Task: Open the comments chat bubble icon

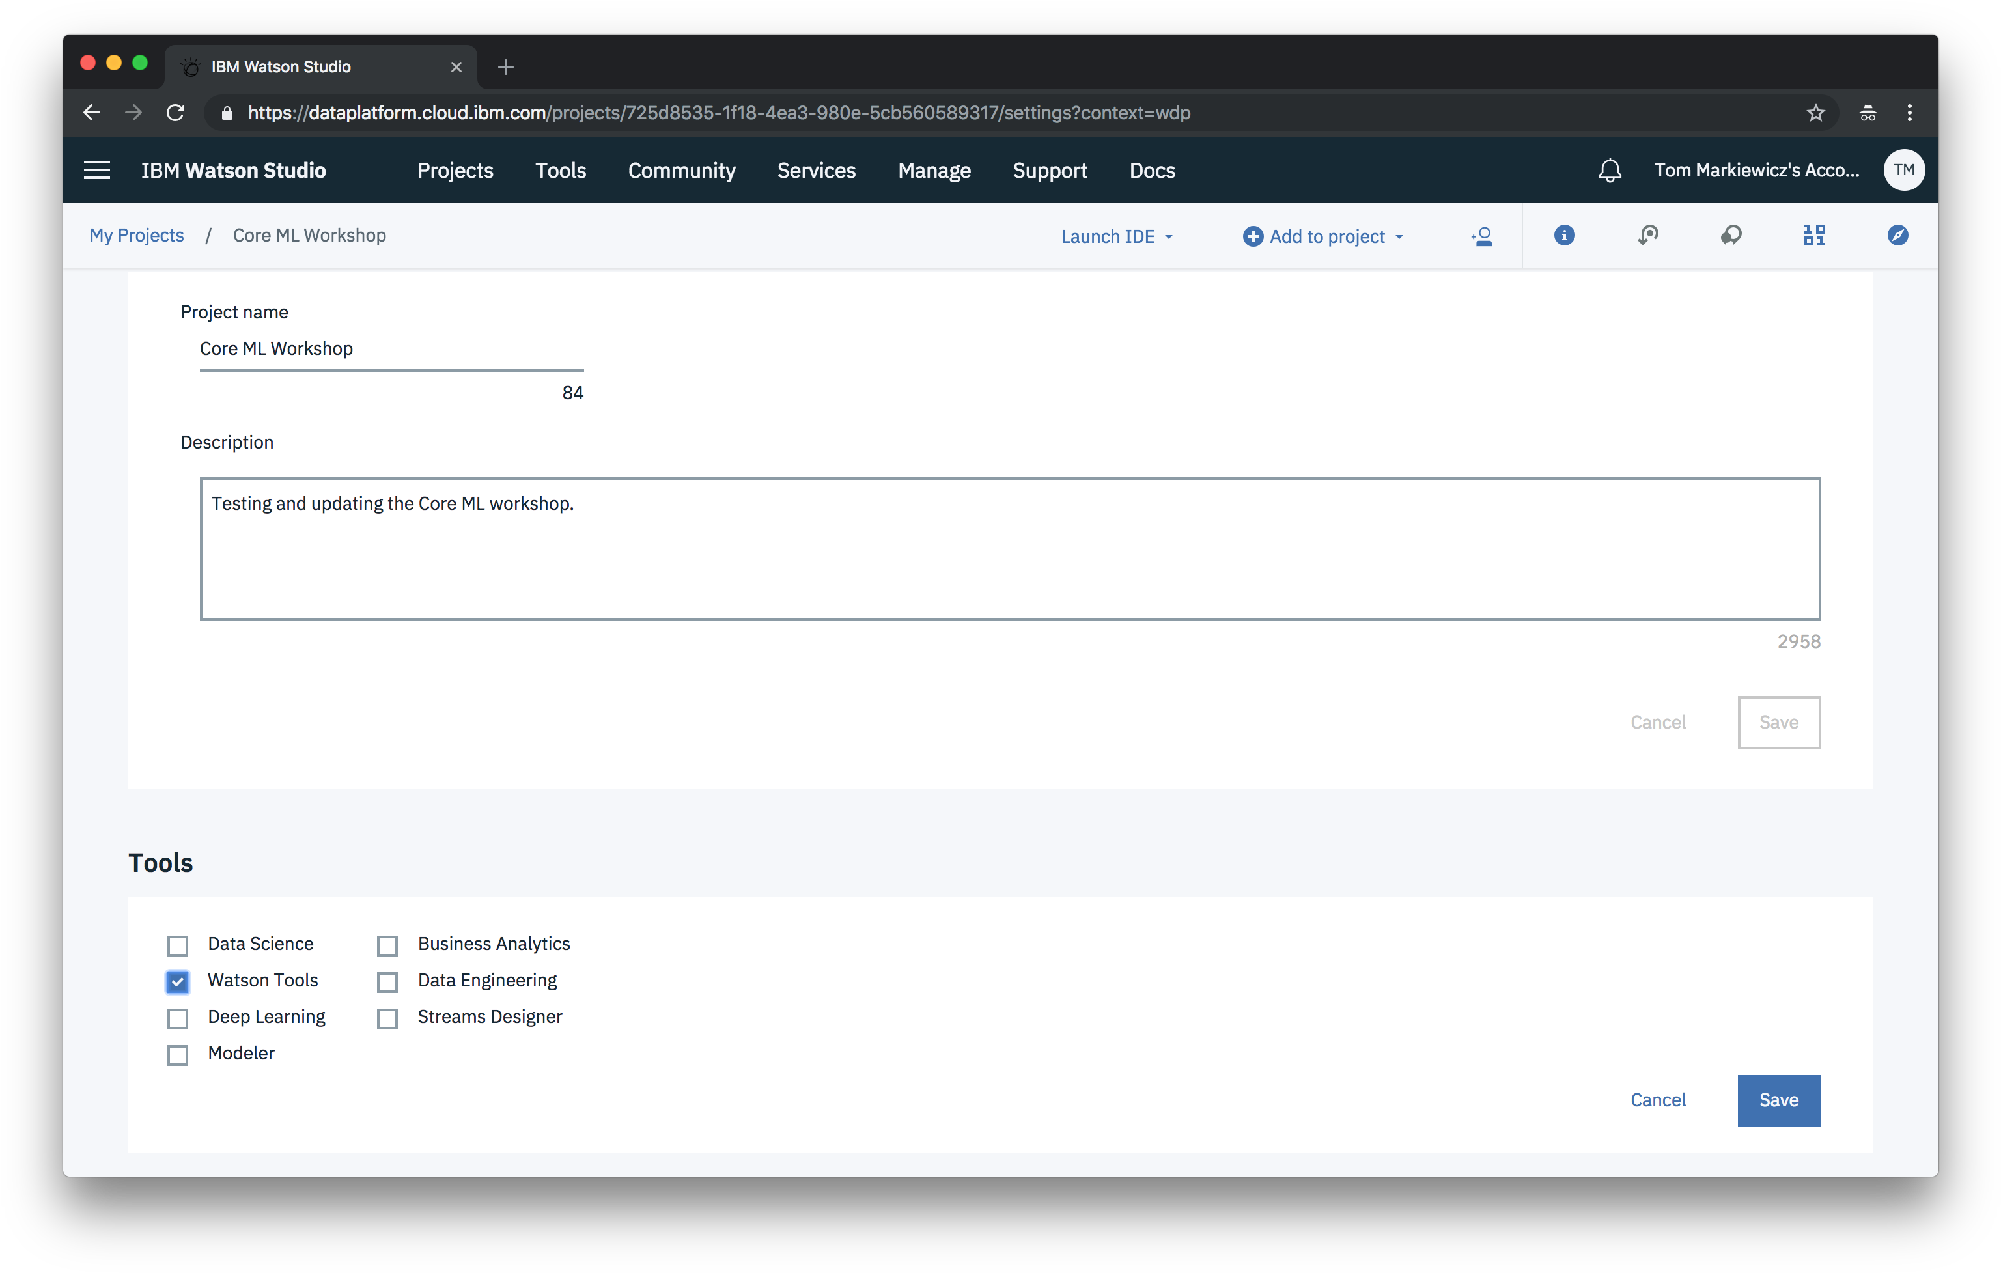Action: (x=1731, y=236)
